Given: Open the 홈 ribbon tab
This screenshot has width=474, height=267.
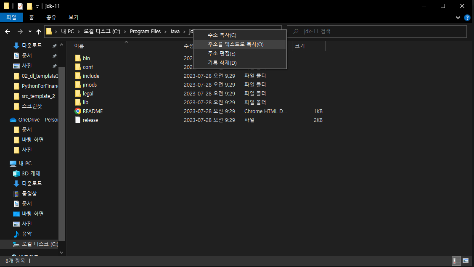Looking at the screenshot, I should (32, 17).
